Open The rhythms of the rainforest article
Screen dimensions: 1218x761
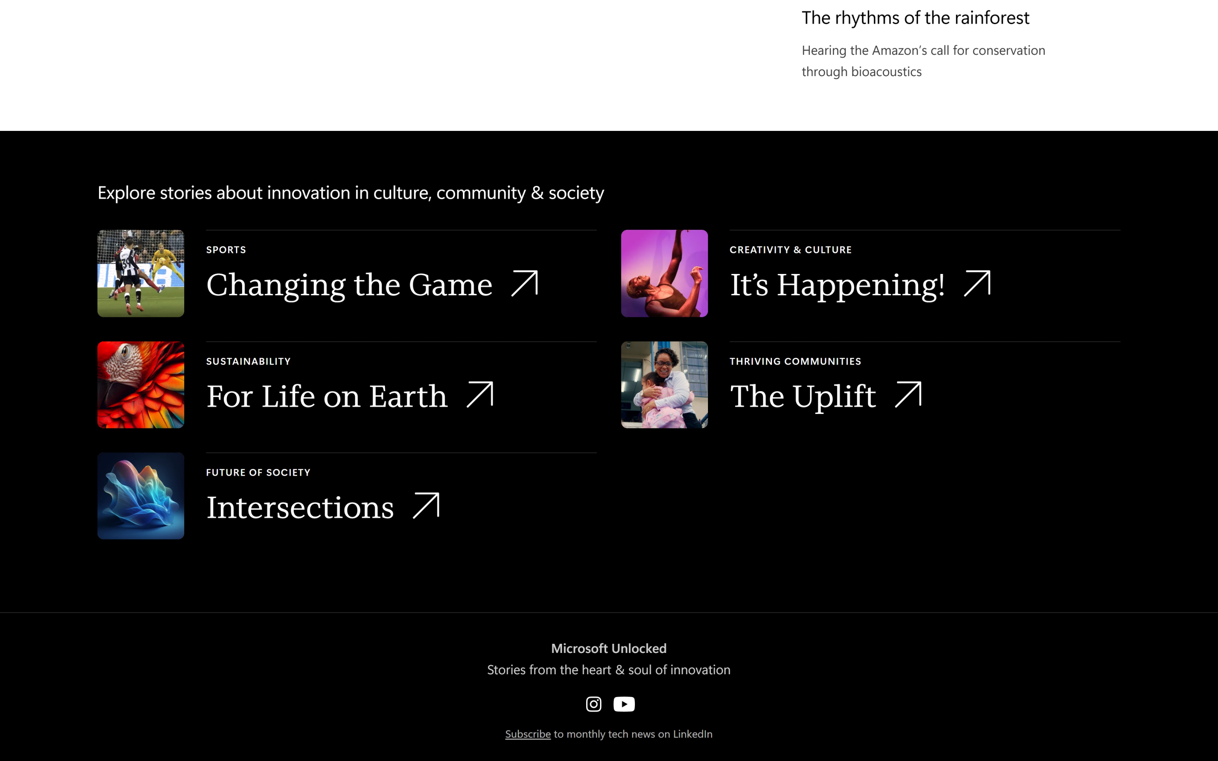click(915, 18)
